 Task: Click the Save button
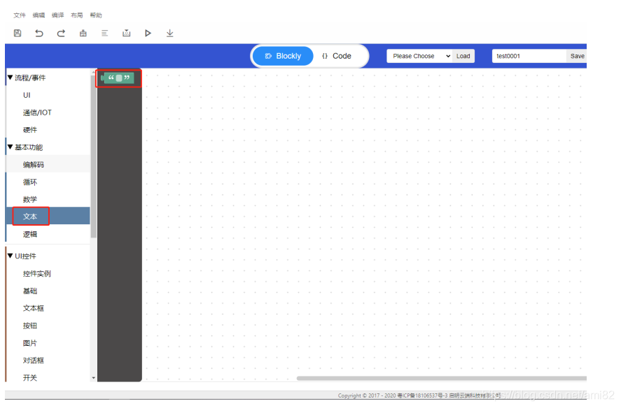point(577,56)
